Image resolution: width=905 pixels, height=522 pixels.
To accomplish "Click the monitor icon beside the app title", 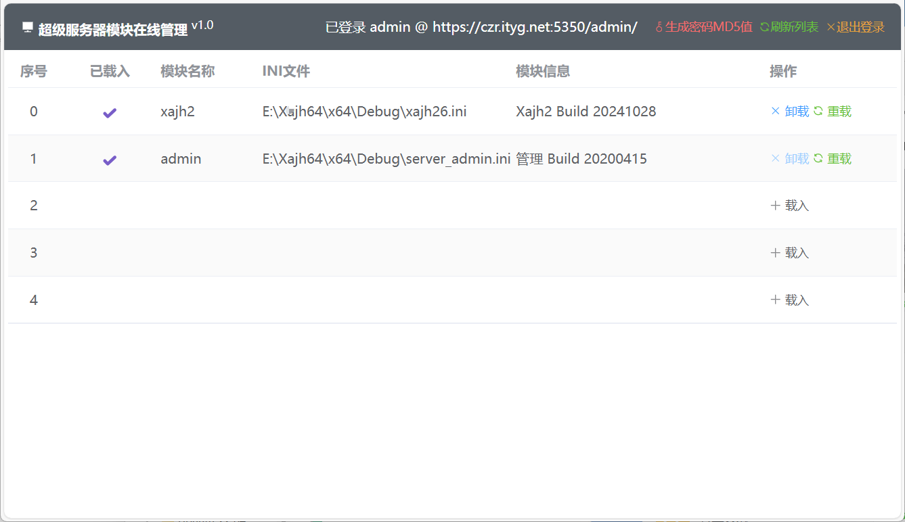I will [x=28, y=28].
